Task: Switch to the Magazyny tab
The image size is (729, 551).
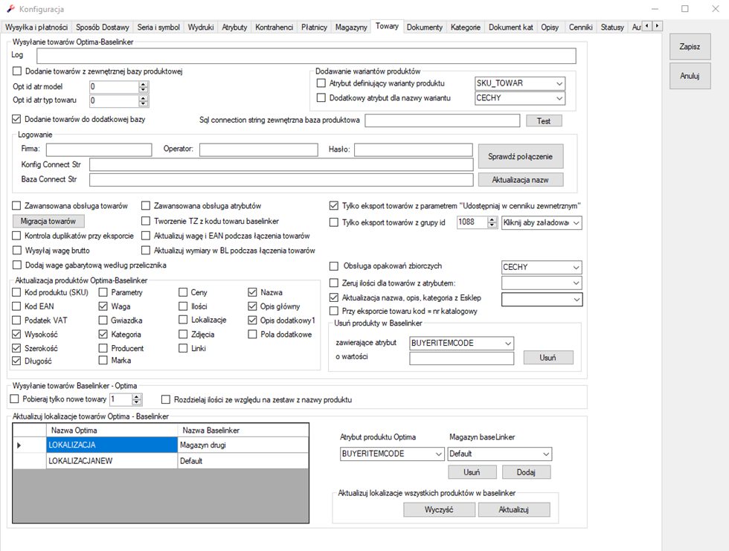Action: coord(351,27)
